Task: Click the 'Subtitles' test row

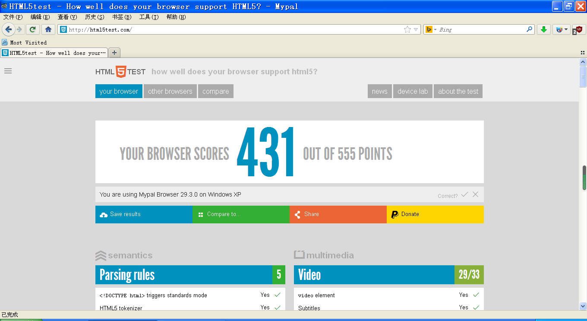Action: pos(389,308)
